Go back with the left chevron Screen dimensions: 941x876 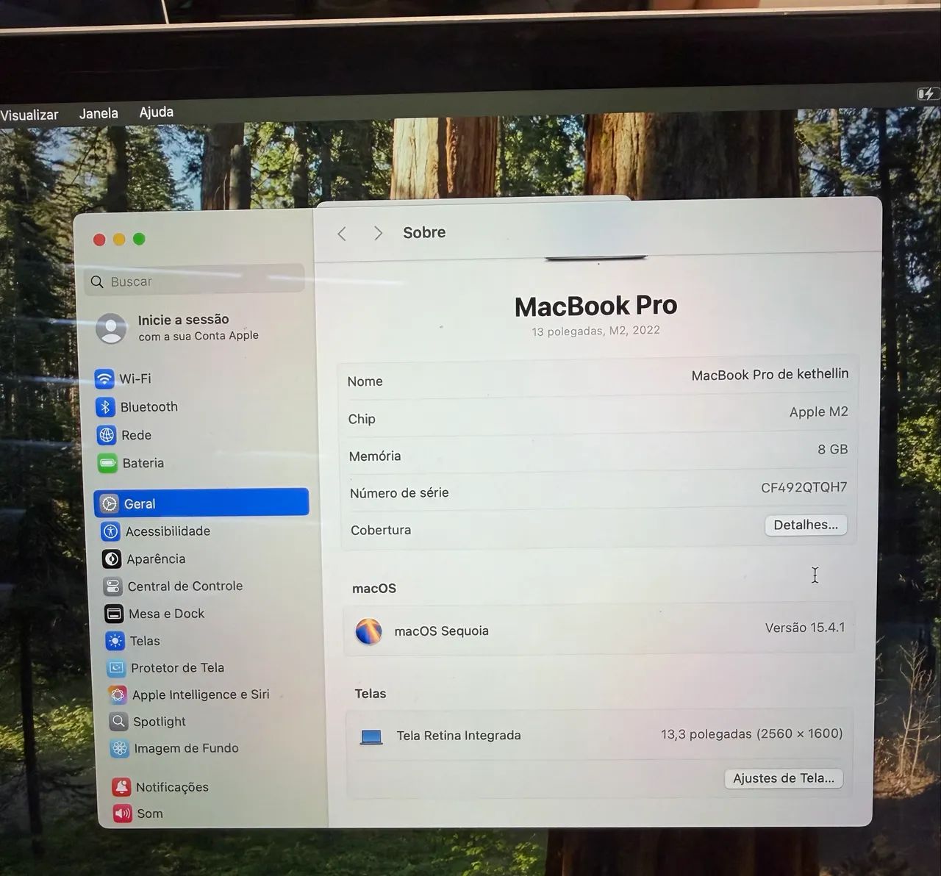(x=342, y=234)
